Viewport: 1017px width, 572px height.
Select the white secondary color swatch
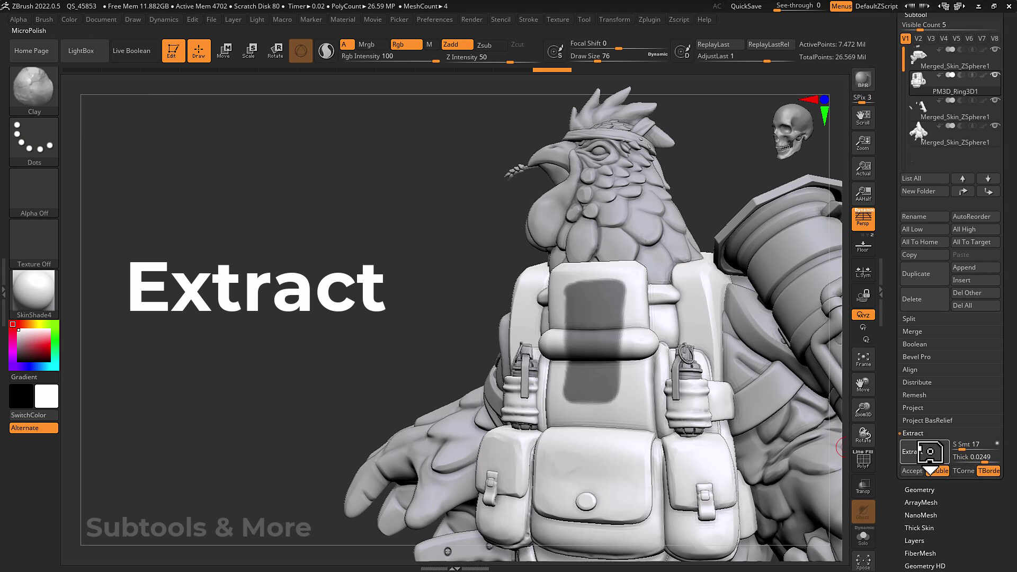pyautogui.click(x=47, y=396)
